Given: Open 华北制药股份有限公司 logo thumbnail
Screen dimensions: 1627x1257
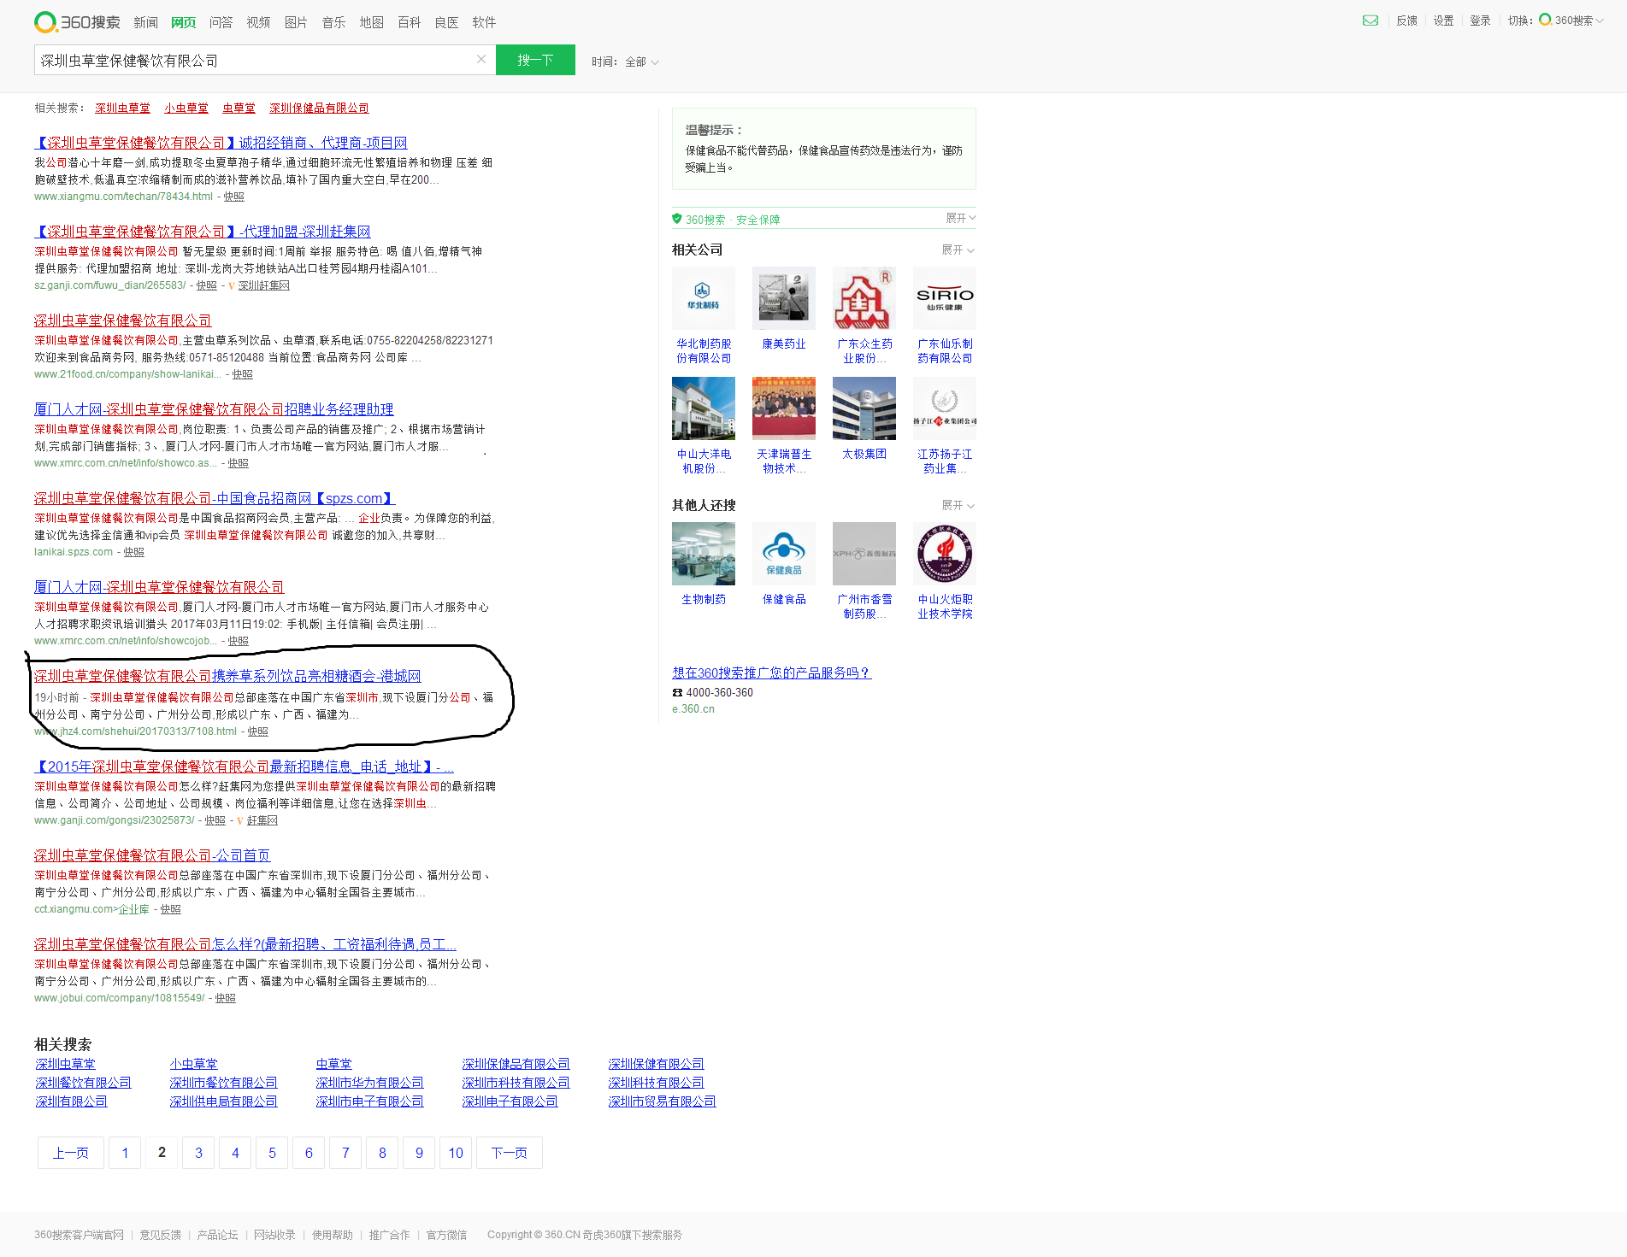Looking at the screenshot, I should pyautogui.click(x=704, y=298).
